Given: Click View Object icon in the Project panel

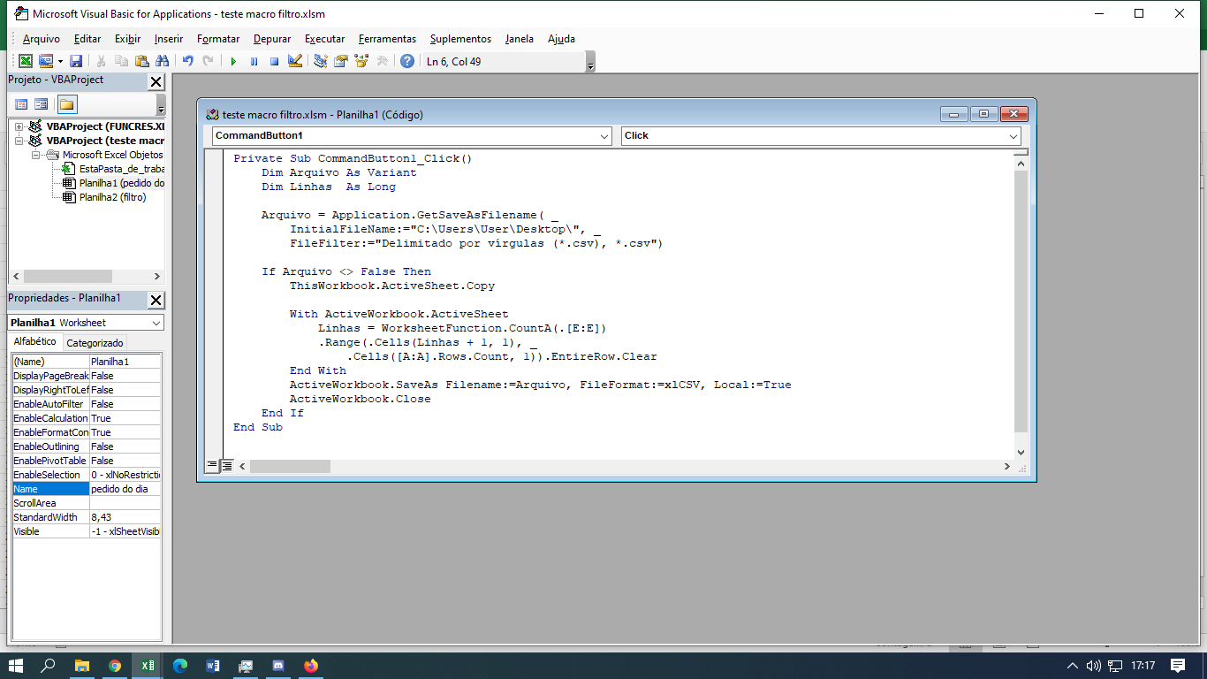Looking at the screenshot, I should click(41, 104).
